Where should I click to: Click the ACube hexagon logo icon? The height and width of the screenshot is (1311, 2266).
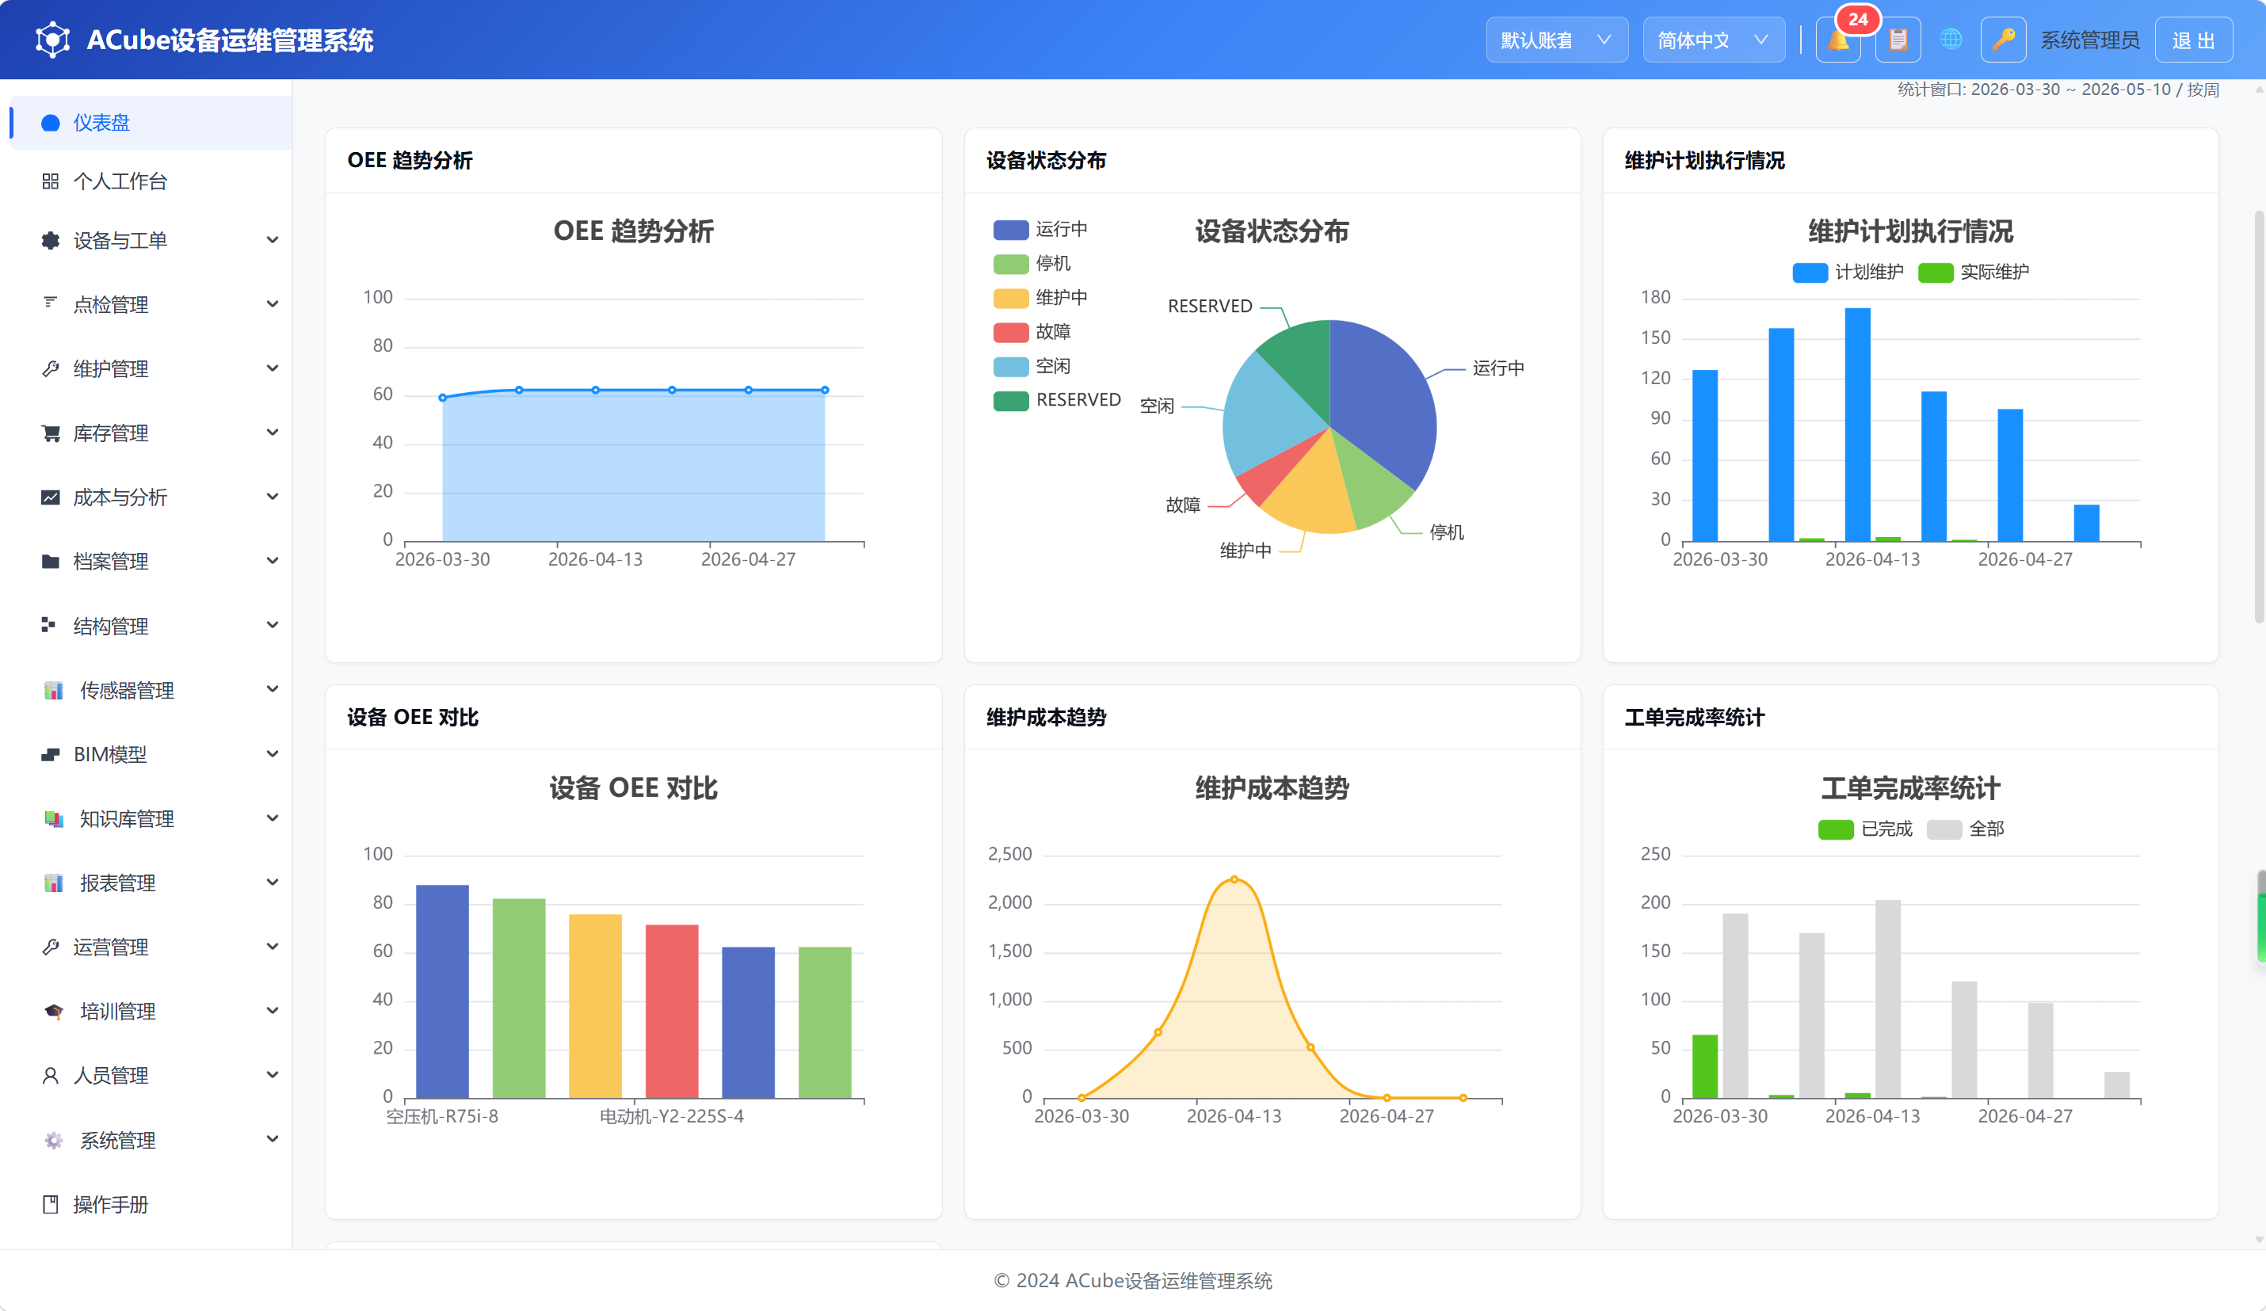pyautogui.click(x=52, y=40)
